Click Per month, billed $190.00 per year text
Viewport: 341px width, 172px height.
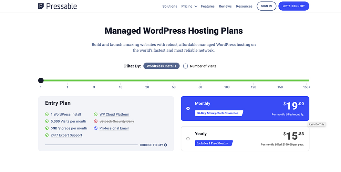(x=282, y=144)
